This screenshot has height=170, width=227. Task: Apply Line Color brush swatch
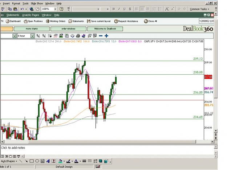pyautogui.click(x=68, y=161)
